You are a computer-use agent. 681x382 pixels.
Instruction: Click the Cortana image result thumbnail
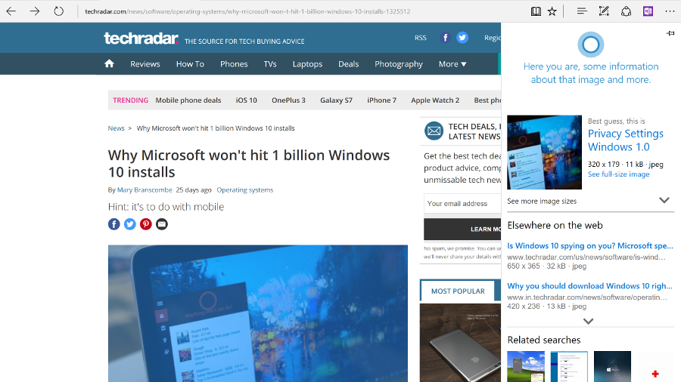(x=544, y=152)
